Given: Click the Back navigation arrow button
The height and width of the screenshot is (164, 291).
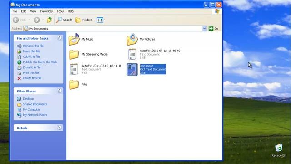Looking at the screenshot, I should tap(16, 20).
